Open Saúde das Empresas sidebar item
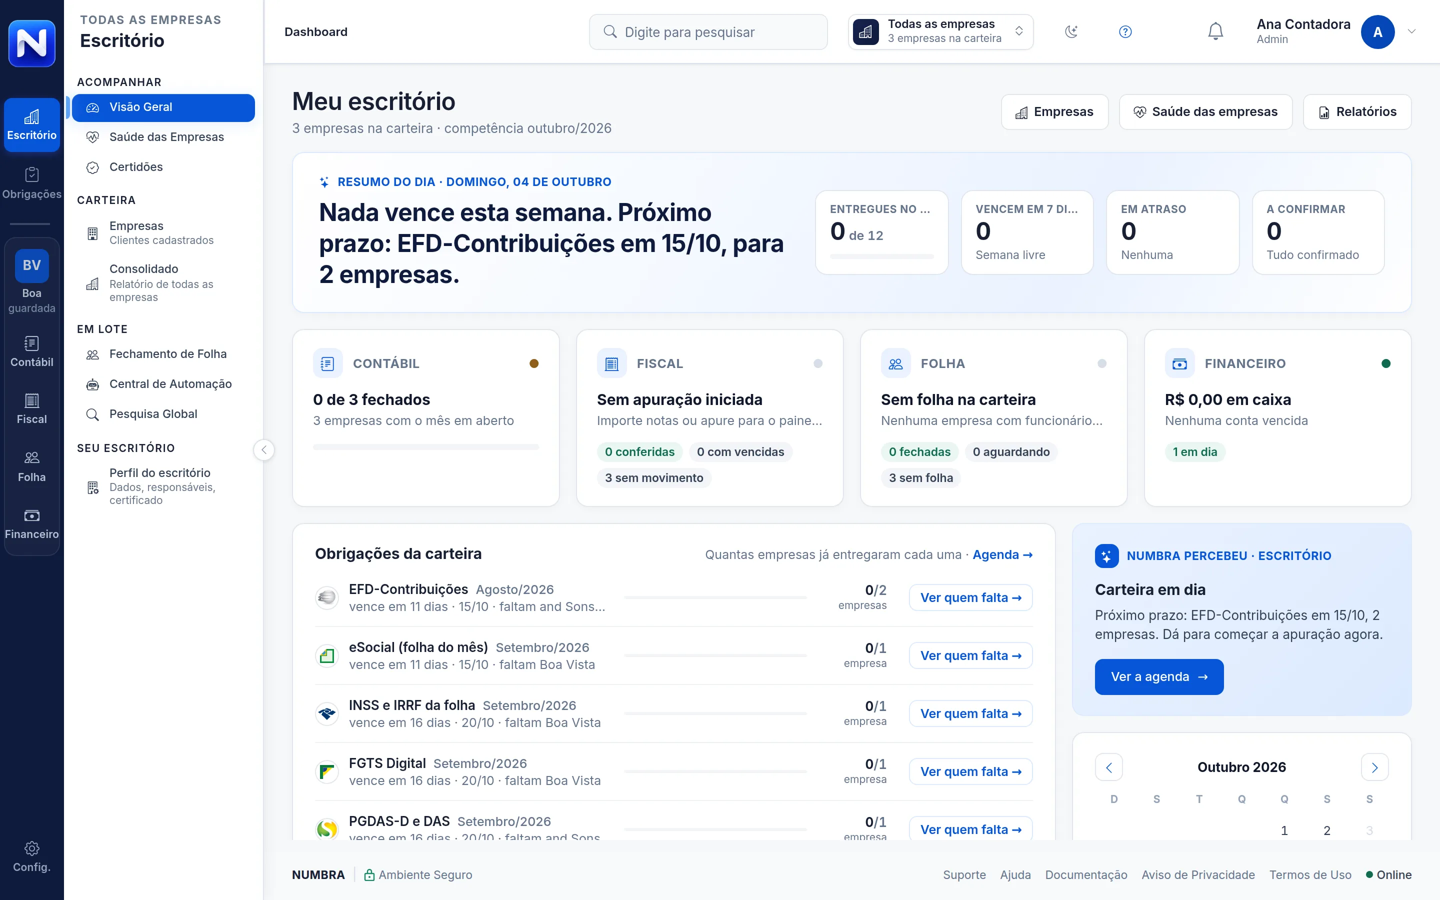Image resolution: width=1440 pixels, height=900 pixels. pos(163,137)
